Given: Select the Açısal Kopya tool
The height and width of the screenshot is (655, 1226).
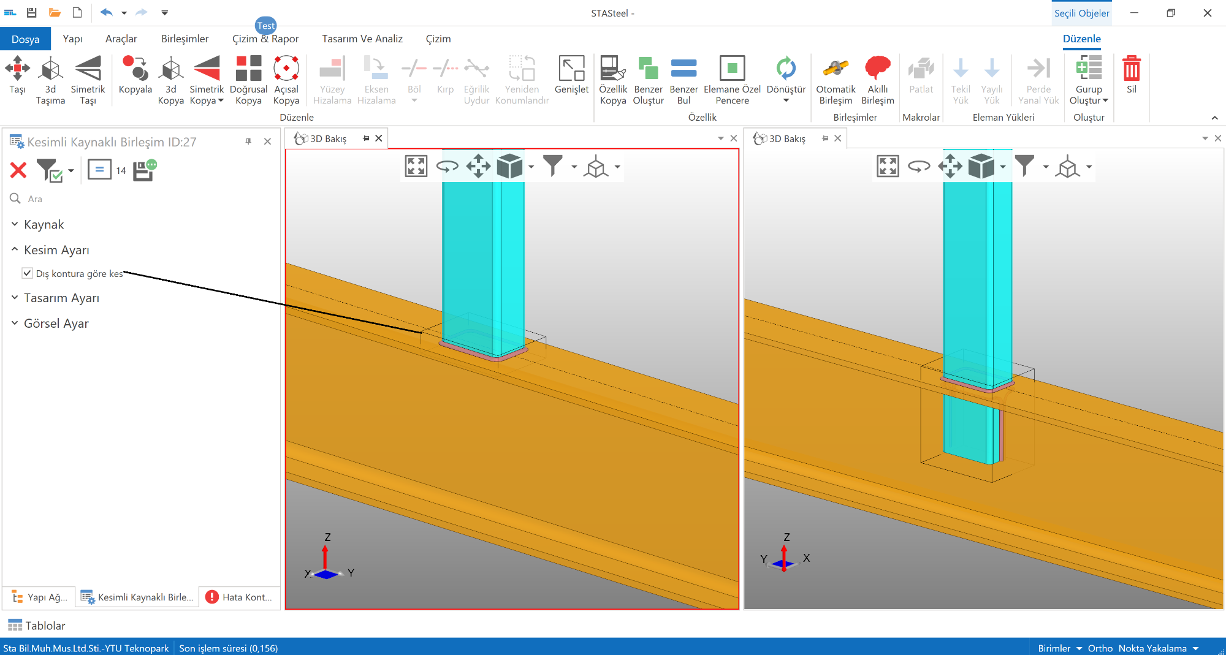Looking at the screenshot, I should pos(286,69).
